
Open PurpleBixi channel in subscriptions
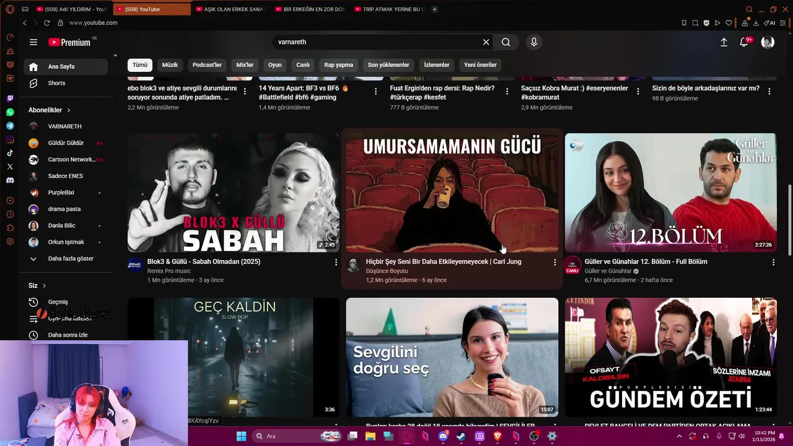click(66, 193)
